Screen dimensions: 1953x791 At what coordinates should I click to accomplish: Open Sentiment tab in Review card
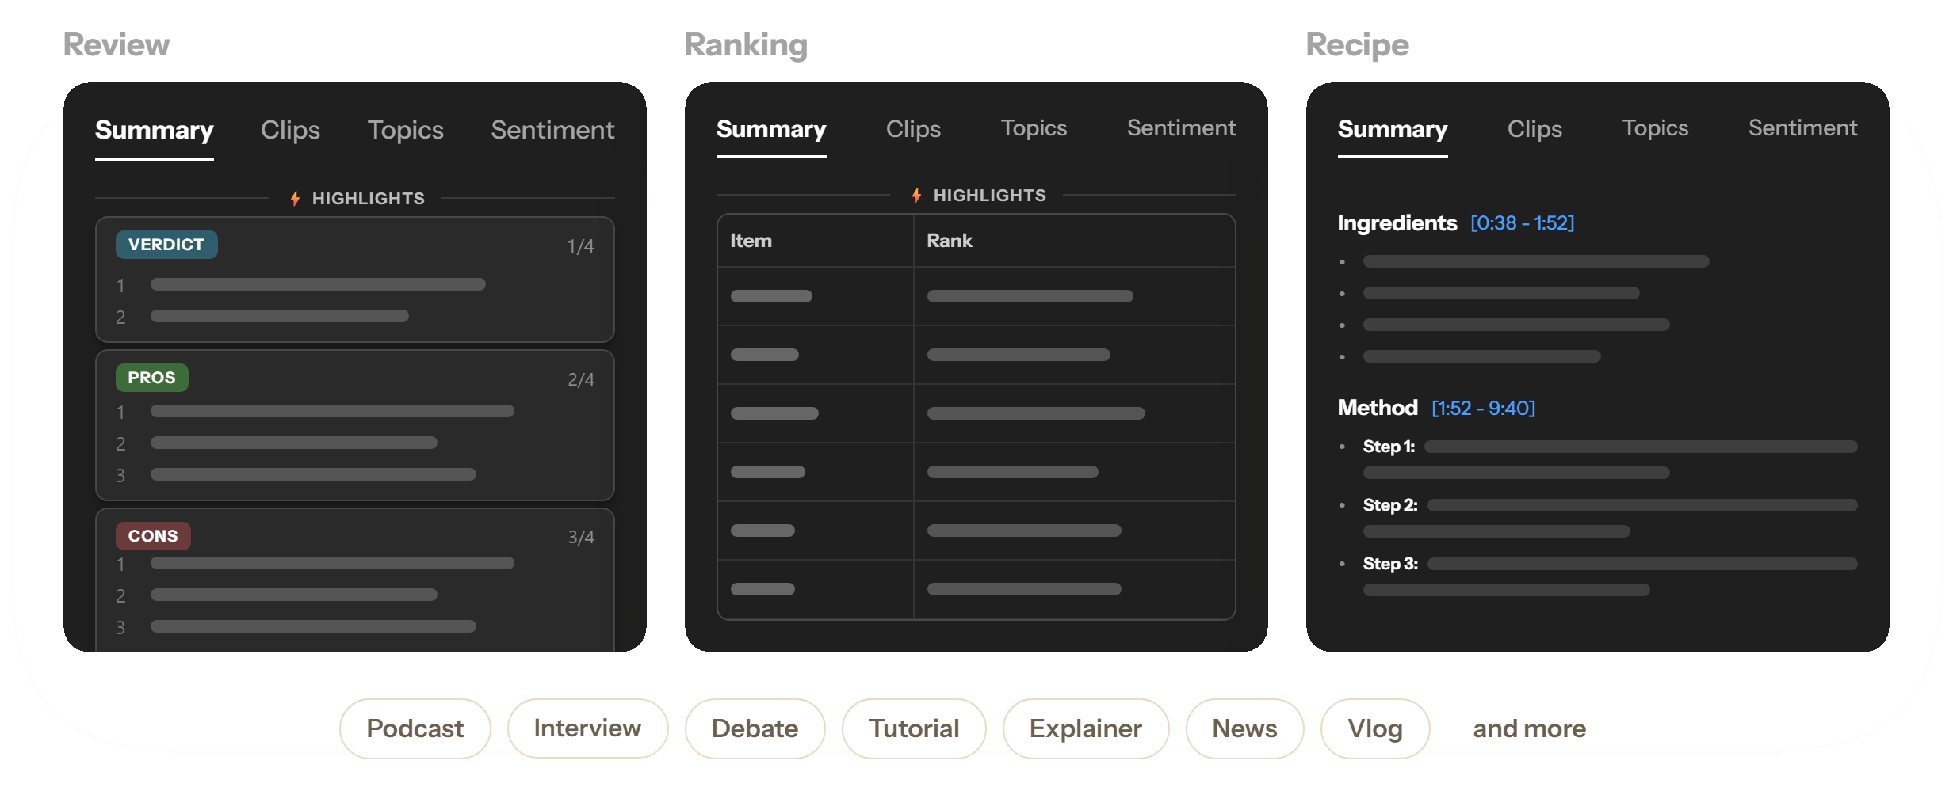tap(552, 130)
